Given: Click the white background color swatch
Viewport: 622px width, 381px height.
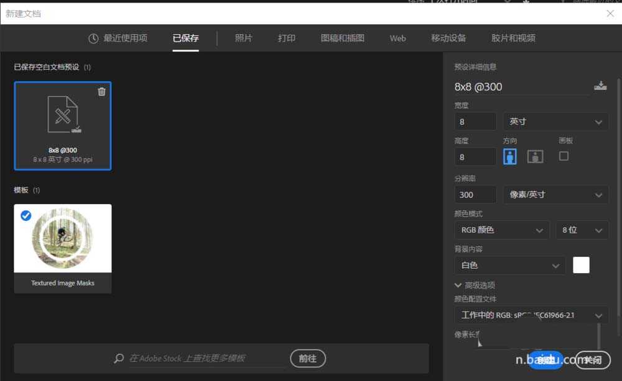Looking at the screenshot, I should (580, 265).
